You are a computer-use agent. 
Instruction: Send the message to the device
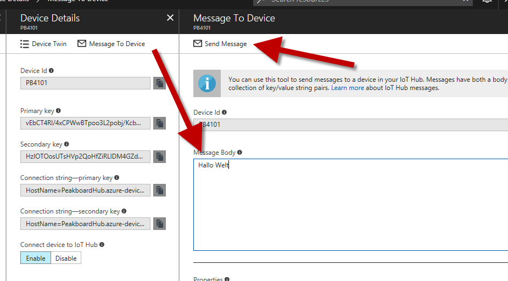[220, 44]
